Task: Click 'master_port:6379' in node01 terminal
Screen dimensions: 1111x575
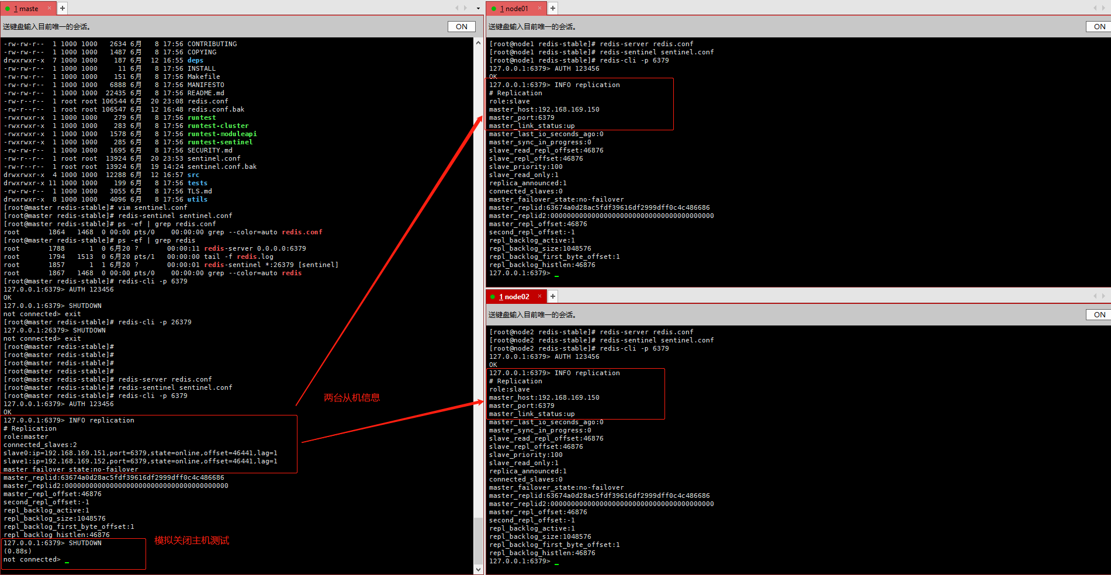Action: coord(522,118)
